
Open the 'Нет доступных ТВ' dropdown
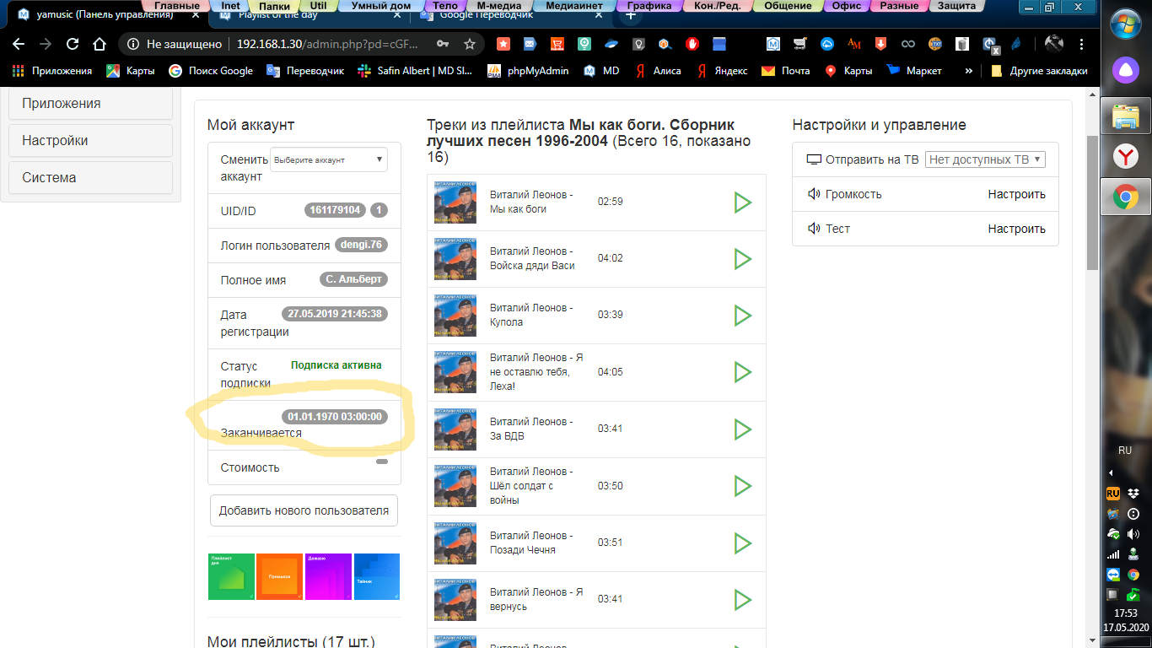click(985, 159)
